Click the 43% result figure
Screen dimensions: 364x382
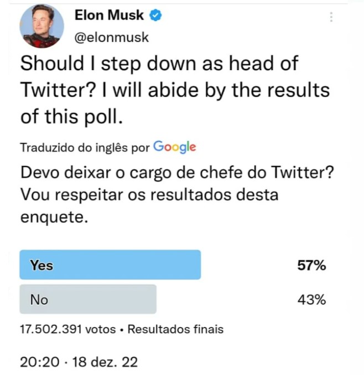point(311,300)
